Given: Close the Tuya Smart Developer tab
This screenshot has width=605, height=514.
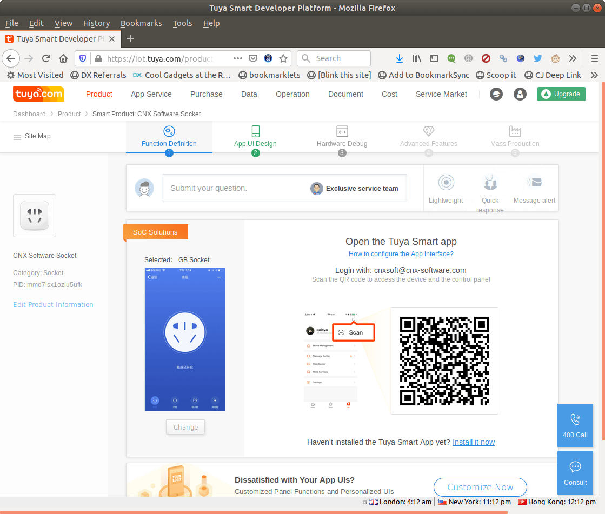Looking at the screenshot, I should click(x=112, y=39).
